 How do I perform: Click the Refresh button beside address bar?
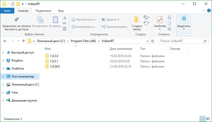[153, 41]
